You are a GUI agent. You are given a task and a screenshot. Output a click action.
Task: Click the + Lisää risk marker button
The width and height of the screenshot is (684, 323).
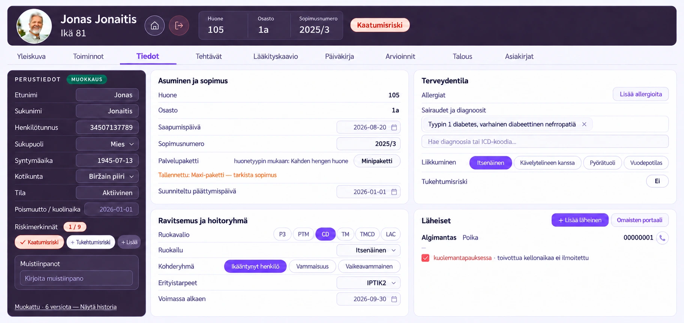click(129, 242)
